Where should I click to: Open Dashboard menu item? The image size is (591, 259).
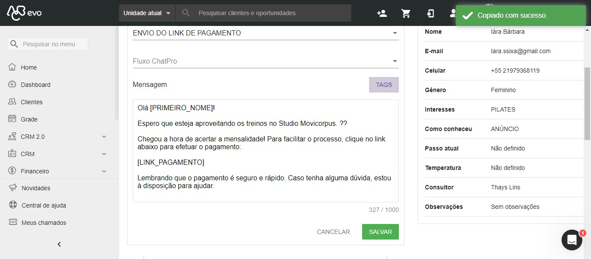coord(35,85)
